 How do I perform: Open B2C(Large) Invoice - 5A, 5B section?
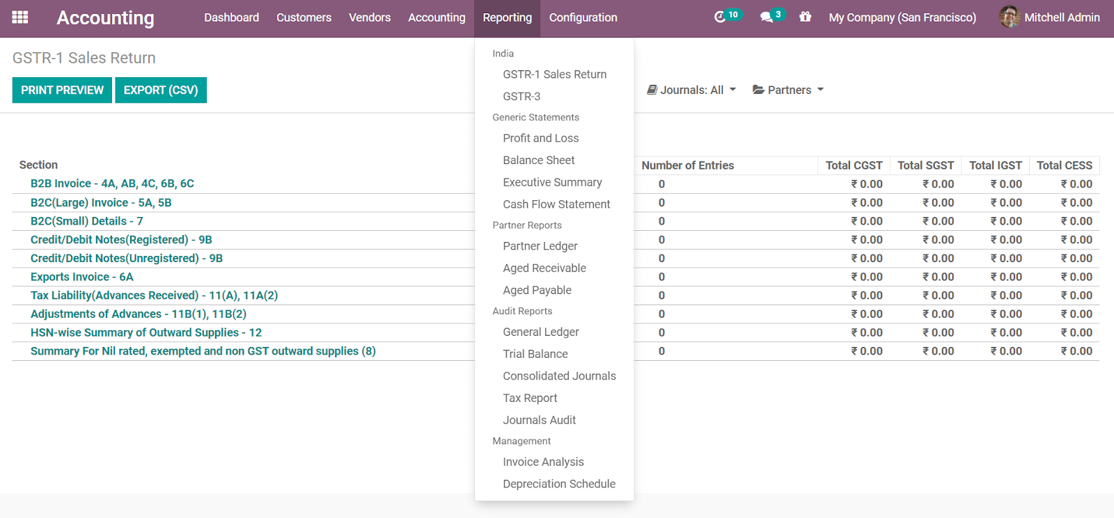click(x=101, y=203)
